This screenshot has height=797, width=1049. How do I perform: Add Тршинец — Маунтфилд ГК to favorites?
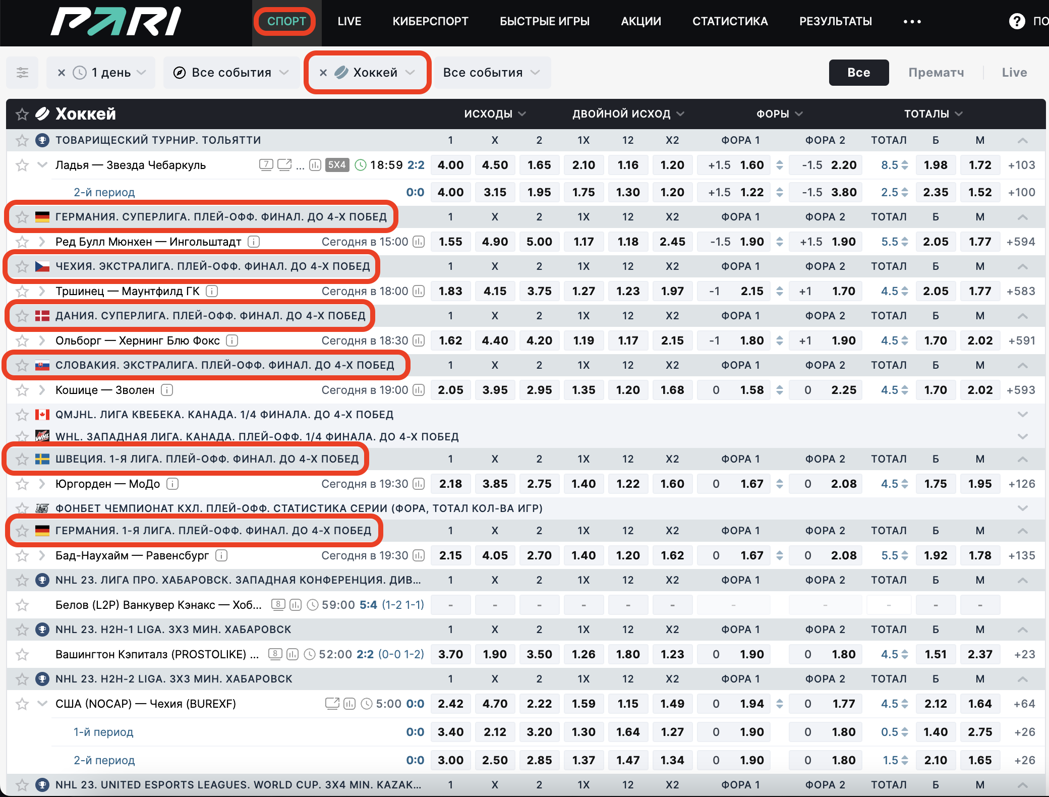point(22,291)
